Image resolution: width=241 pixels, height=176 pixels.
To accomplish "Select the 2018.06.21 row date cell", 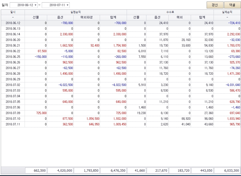I will [13, 46].
